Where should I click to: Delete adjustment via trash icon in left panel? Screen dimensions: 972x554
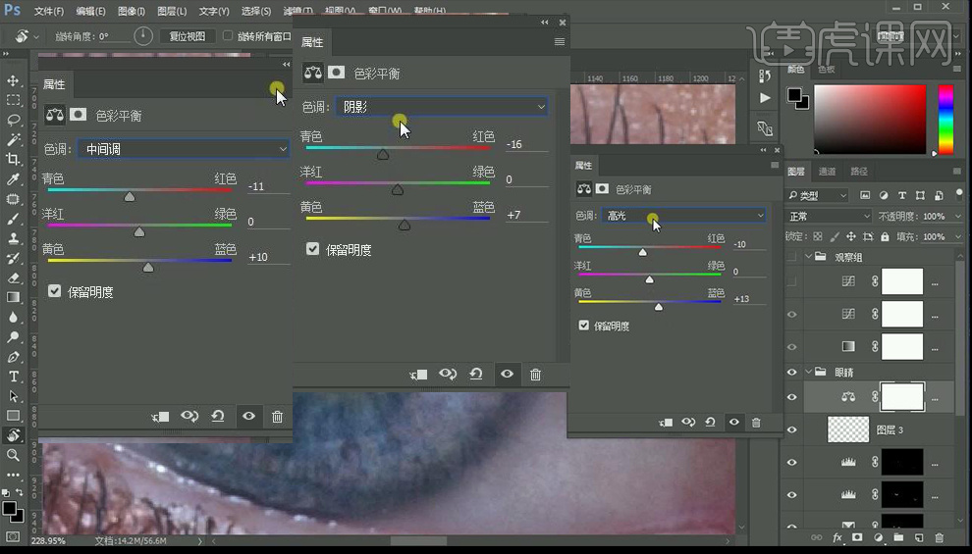pyautogui.click(x=277, y=417)
